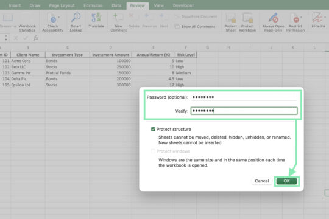The image size is (329, 219).
Task: Focus the Verify password field
Action: pyautogui.click(x=244, y=111)
